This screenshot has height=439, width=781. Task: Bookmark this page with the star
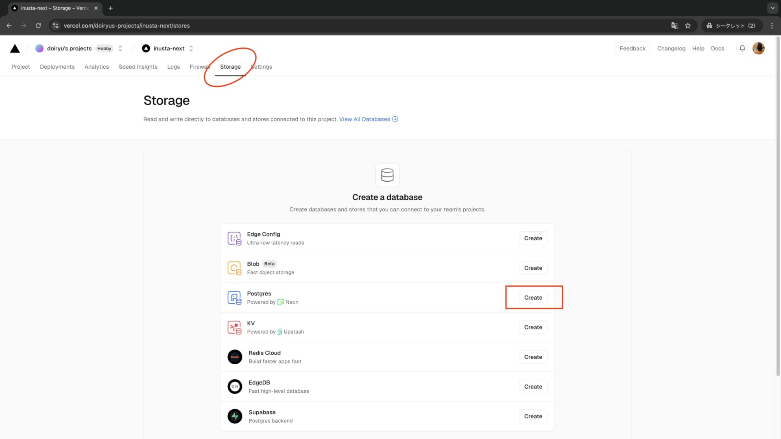tap(688, 26)
